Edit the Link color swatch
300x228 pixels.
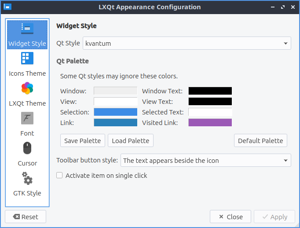pyautogui.click(x=115, y=123)
